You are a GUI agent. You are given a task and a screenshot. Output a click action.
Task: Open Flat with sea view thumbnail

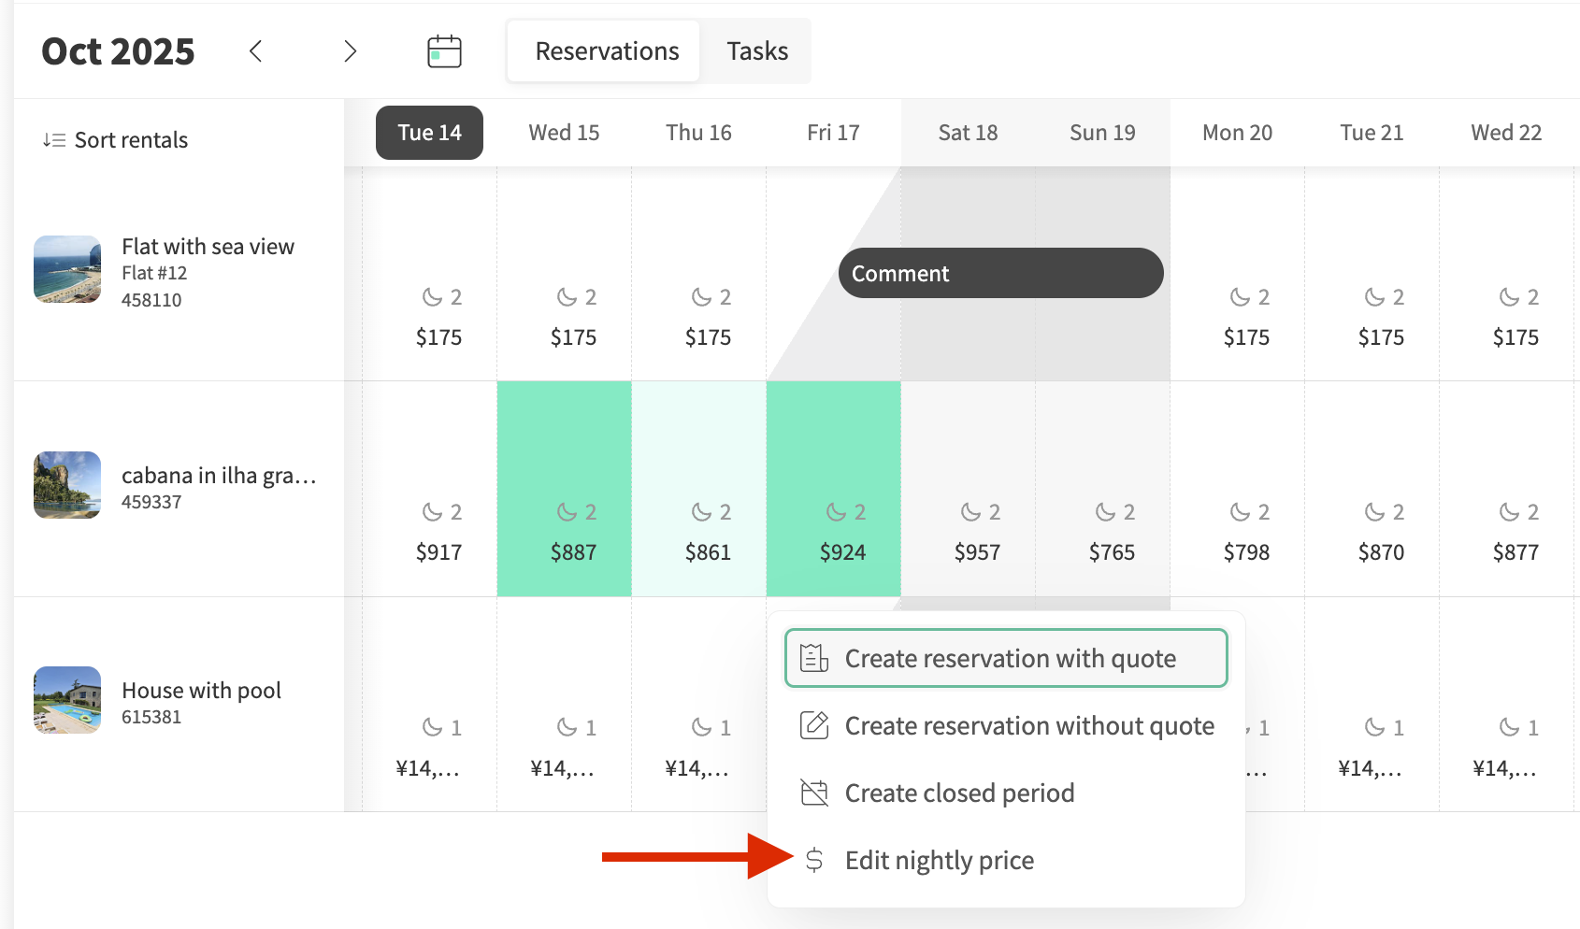(x=67, y=269)
